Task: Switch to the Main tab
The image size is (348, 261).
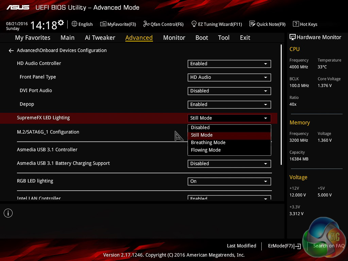Action: [x=68, y=38]
